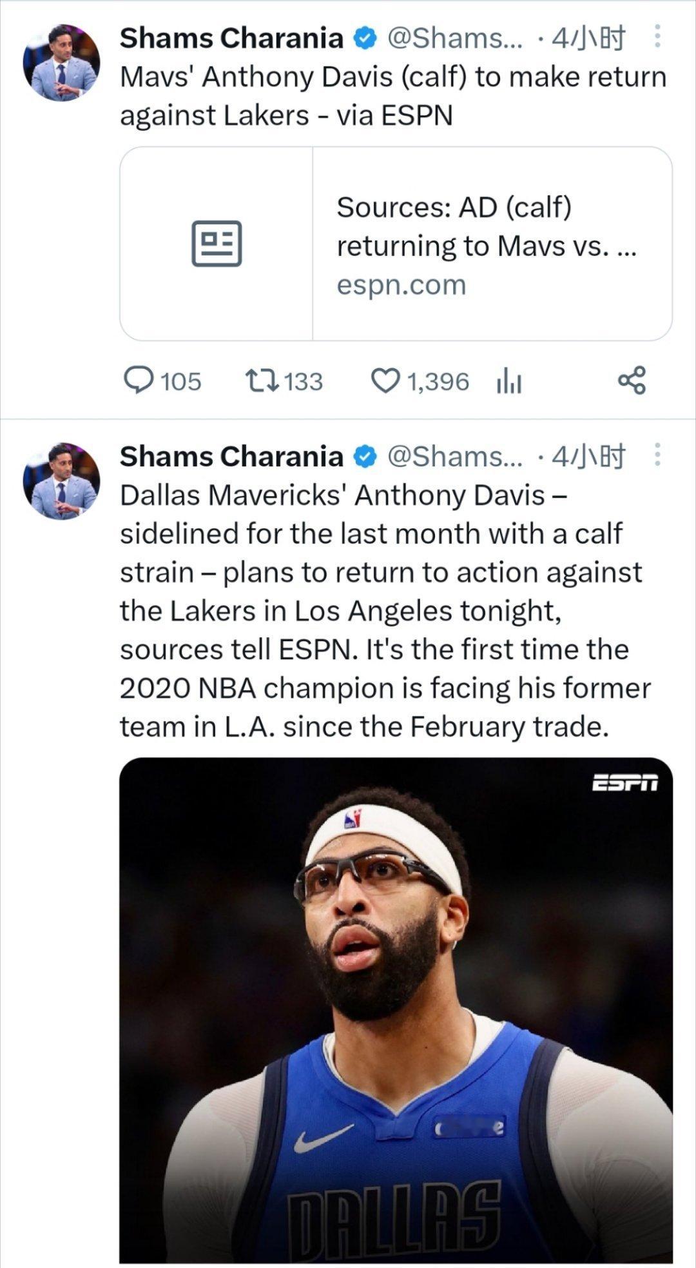Like the first tweet with heart icon
Viewport: 696px width, 1268px height.
(385, 381)
